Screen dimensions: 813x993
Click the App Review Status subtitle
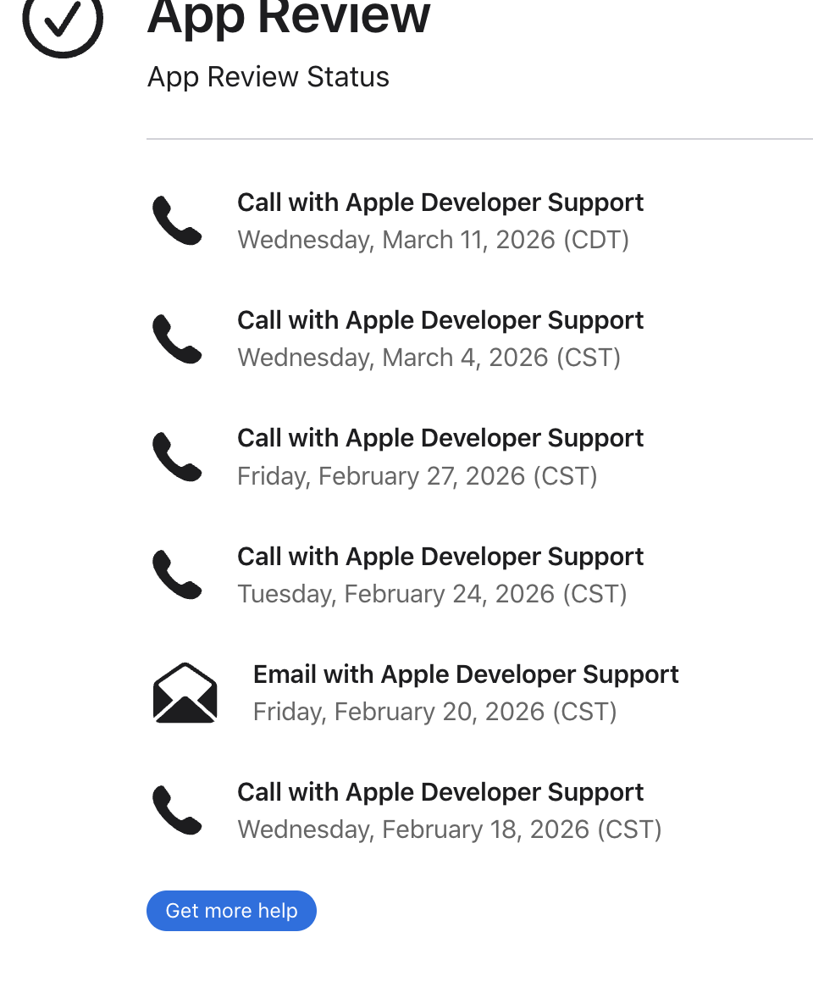pyautogui.click(x=268, y=77)
